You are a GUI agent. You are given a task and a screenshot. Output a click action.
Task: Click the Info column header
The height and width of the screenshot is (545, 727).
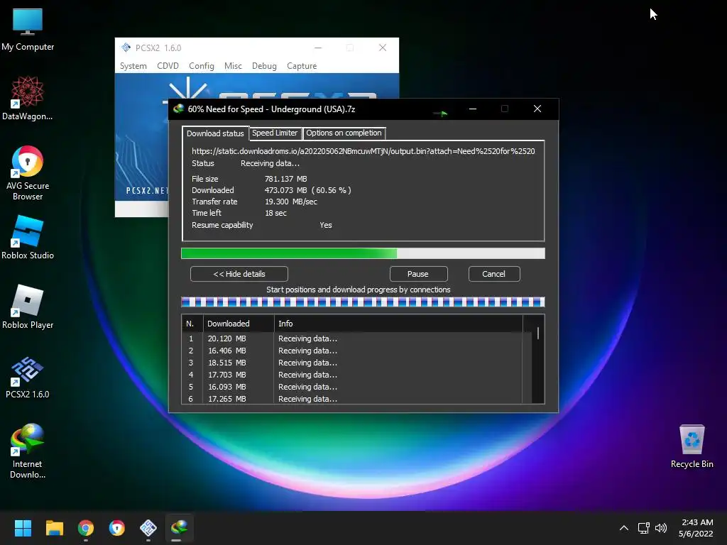click(x=398, y=324)
